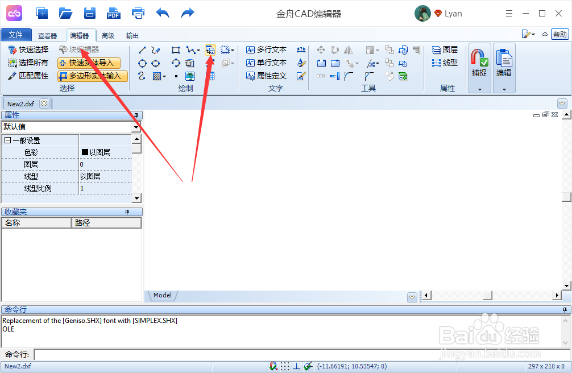Viewport: 572px width, 373px height.
Task: Select the Spline curve tool
Action: point(142,76)
